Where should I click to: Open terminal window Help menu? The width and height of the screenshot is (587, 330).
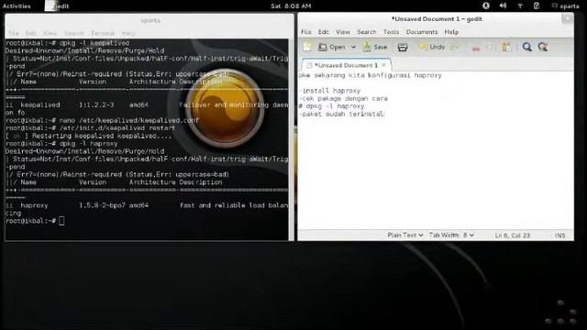click(x=128, y=33)
